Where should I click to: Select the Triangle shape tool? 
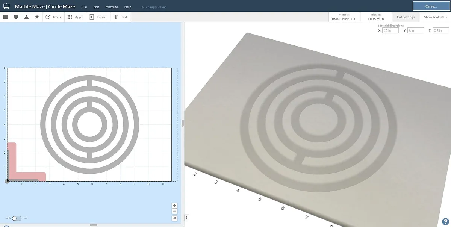click(x=26, y=17)
